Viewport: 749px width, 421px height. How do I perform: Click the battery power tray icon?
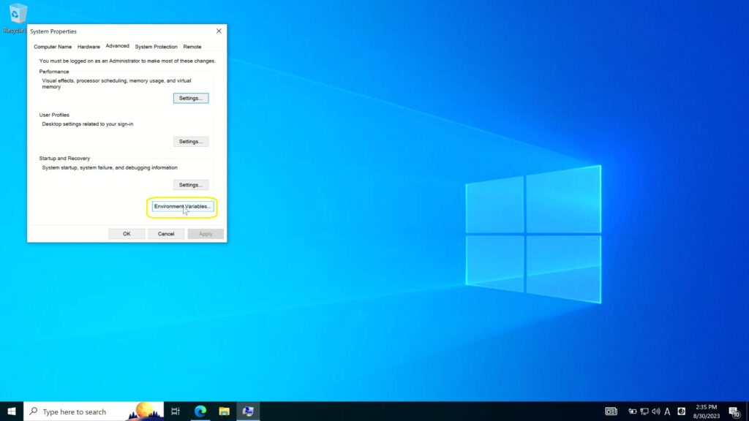(x=632, y=411)
